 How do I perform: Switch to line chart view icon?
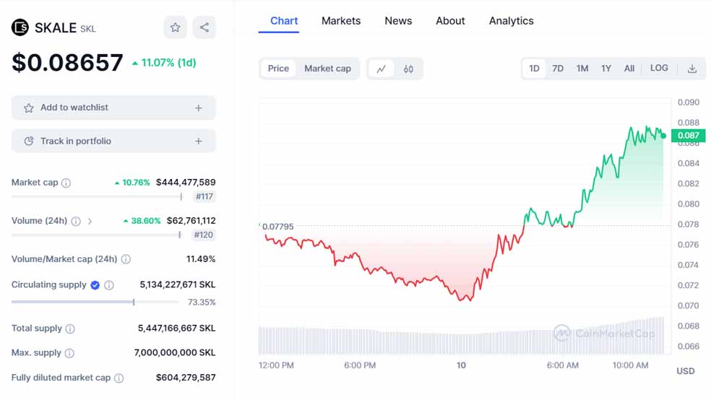[x=381, y=69]
